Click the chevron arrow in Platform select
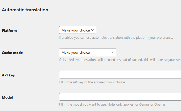The height and width of the screenshot is (111, 181). click(x=93, y=30)
